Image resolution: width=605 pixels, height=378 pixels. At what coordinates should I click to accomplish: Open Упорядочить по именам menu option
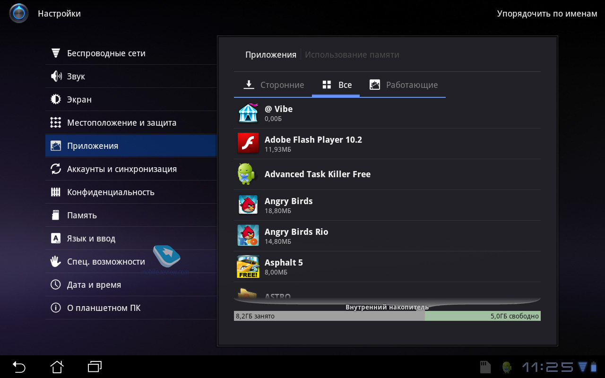tap(547, 14)
